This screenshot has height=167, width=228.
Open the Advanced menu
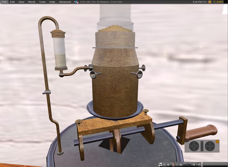click(x=65, y=2)
